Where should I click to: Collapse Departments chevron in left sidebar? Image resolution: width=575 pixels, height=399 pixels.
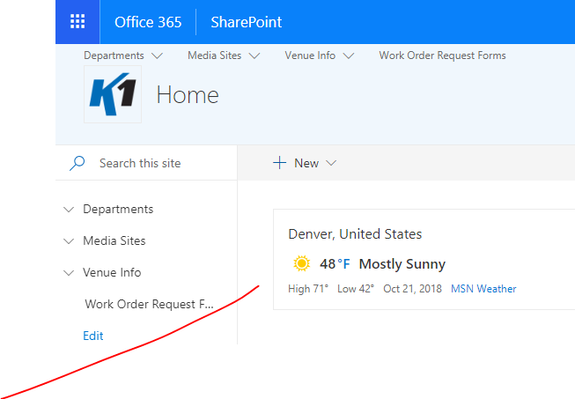[69, 210]
